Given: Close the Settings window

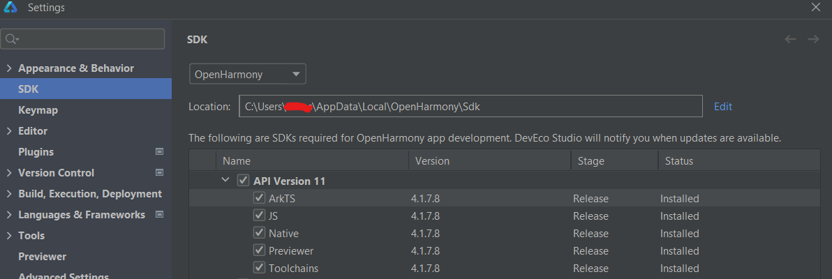Looking at the screenshot, I should [815, 7].
